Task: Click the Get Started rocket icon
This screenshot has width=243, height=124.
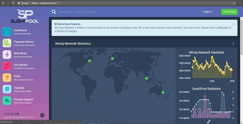Action: [7, 66]
